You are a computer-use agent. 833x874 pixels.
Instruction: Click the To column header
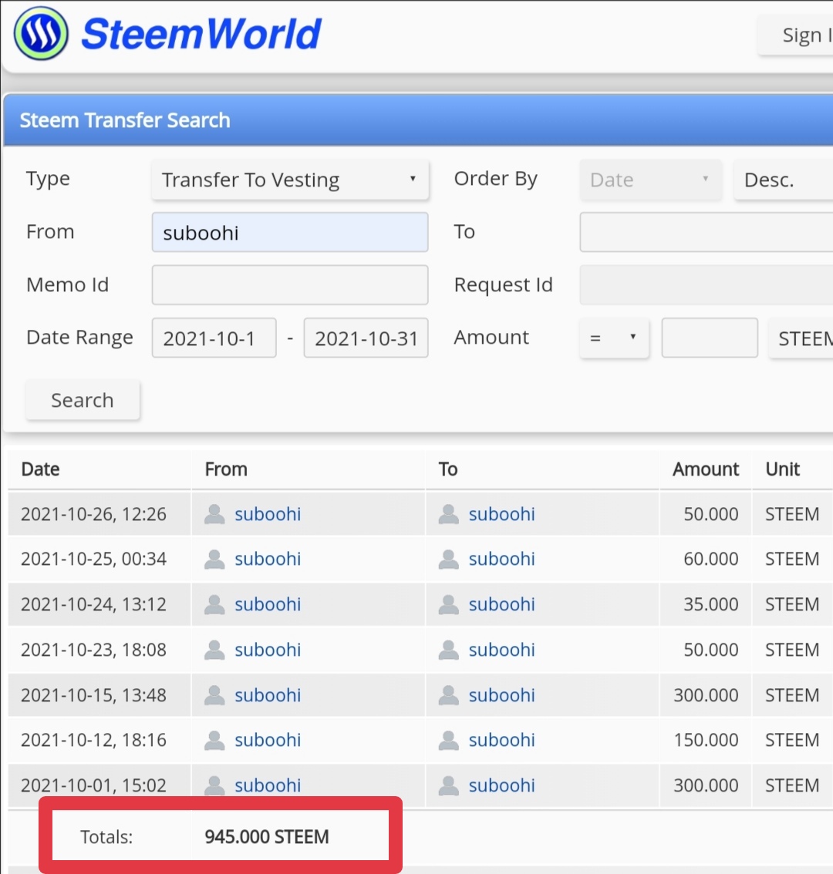(x=448, y=469)
